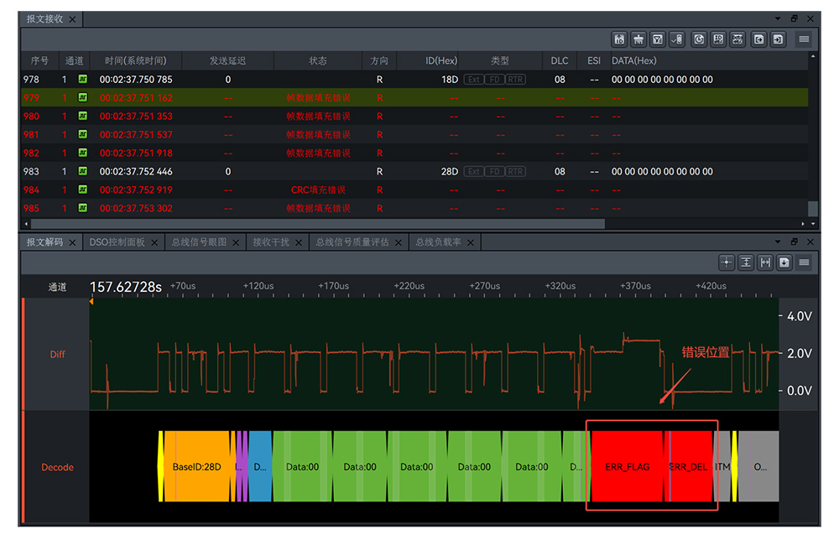The height and width of the screenshot is (540, 839).
Task: Toggle the Ext flag on row 978
Action: coord(473,80)
